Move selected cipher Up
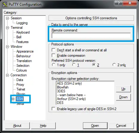The width and height of the screenshot is (139, 133). point(123,89)
